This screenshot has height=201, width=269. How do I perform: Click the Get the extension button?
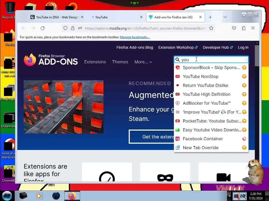[152, 137]
